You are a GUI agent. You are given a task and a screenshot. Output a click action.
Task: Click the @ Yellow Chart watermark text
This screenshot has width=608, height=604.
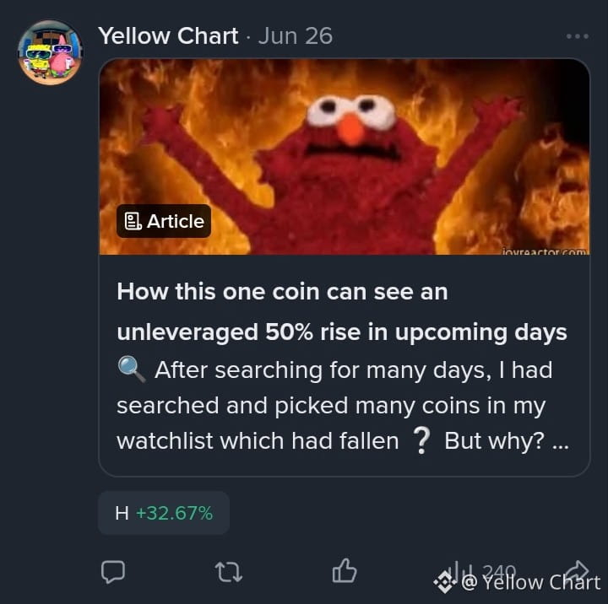531,583
